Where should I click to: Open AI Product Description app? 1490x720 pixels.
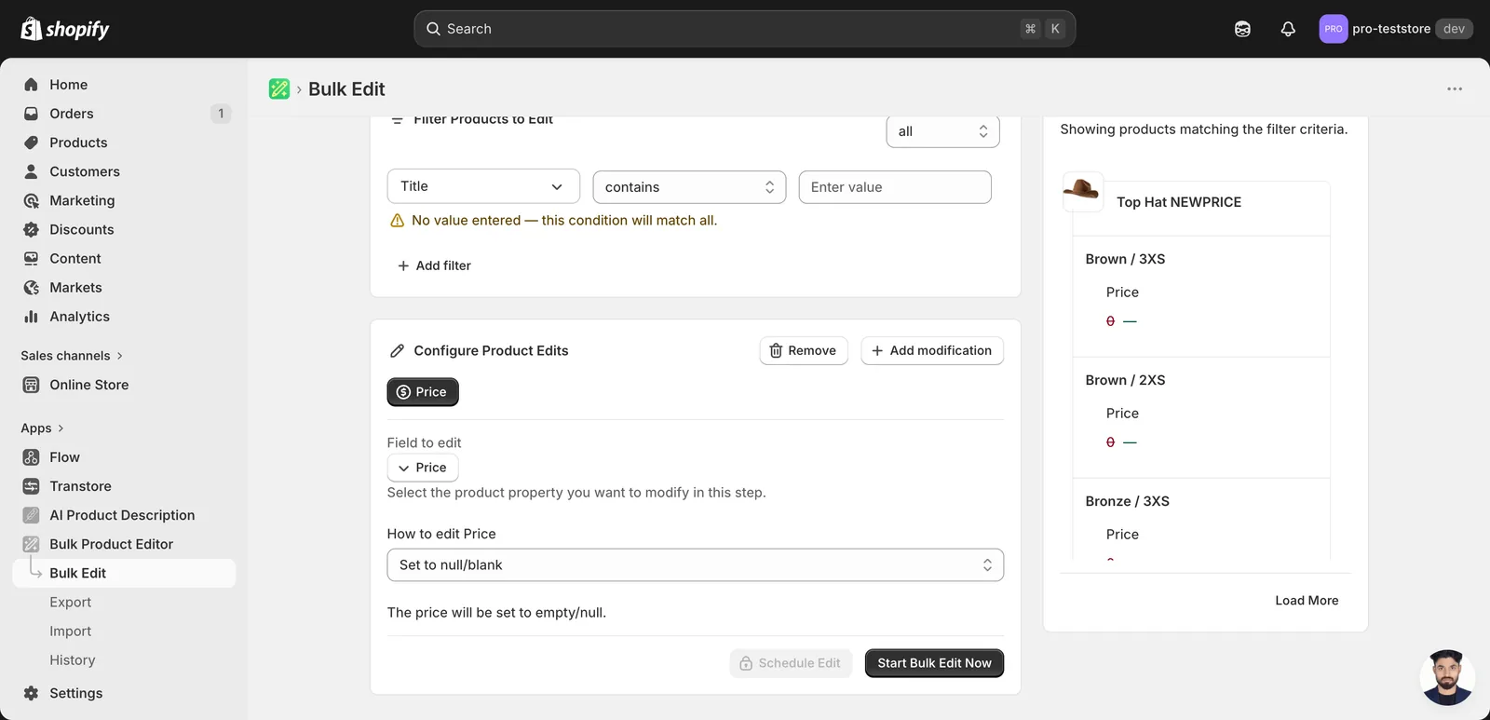pos(124,515)
